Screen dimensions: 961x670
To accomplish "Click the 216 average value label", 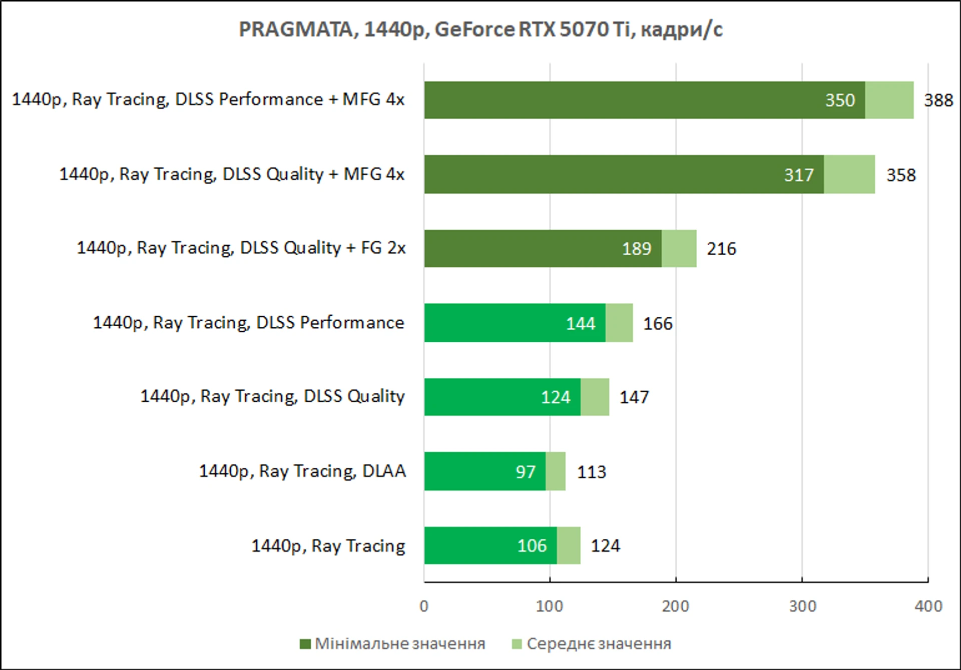I will click(x=721, y=249).
